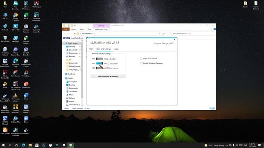The width and height of the screenshot is (264, 148).
Task: Open the Mortal Kombat desktop file icon
Action: [x=256, y=5]
